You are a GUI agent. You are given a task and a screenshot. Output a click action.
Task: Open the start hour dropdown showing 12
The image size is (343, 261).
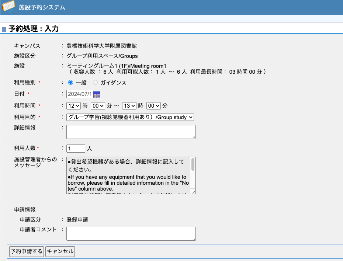click(73, 106)
